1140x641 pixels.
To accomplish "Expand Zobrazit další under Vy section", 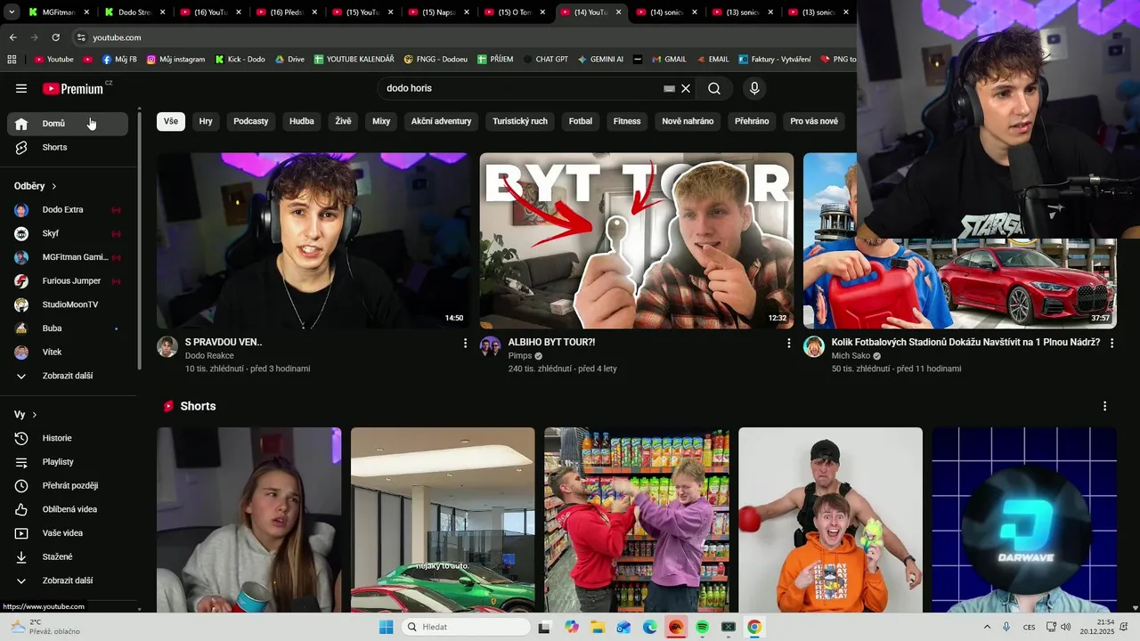I will [68, 580].
